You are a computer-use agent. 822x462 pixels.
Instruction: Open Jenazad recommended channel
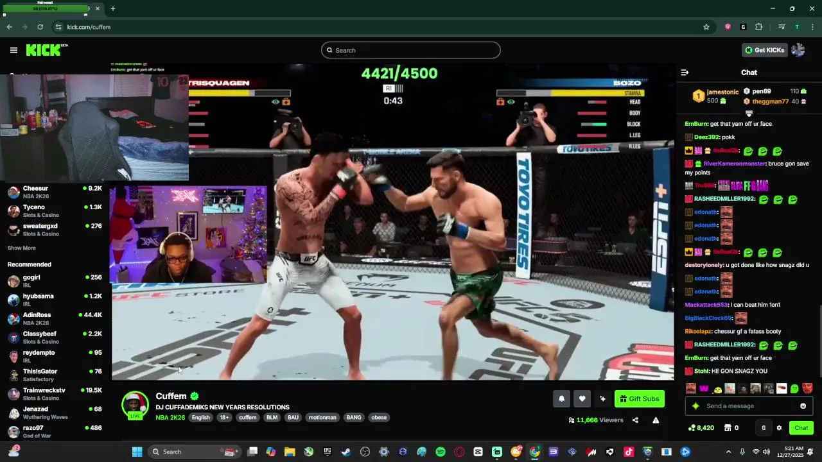[x=55, y=413]
